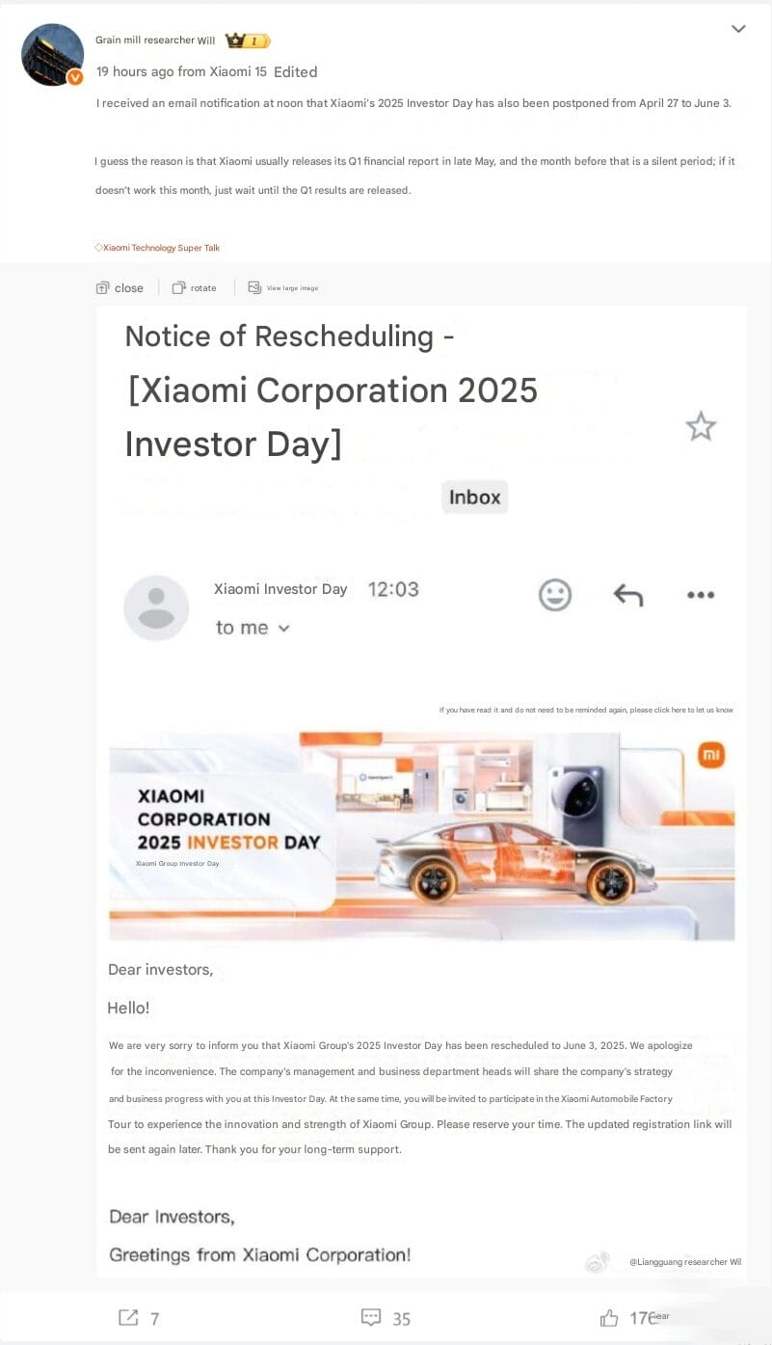Click the Inbox label tag
The width and height of the screenshot is (772, 1345).
click(474, 497)
